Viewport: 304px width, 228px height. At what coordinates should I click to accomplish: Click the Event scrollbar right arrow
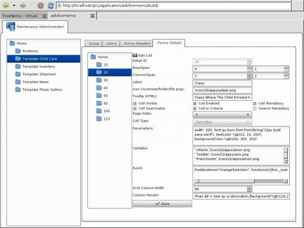(285, 181)
